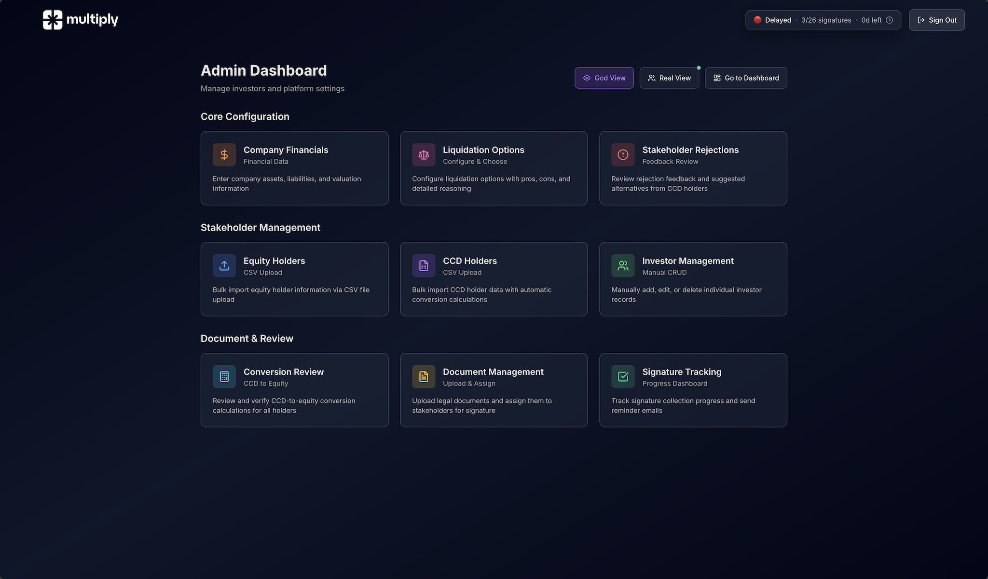Viewport: 988px width, 579px height.
Task: Click the dollar sign Company Financials icon
Action: tap(224, 155)
